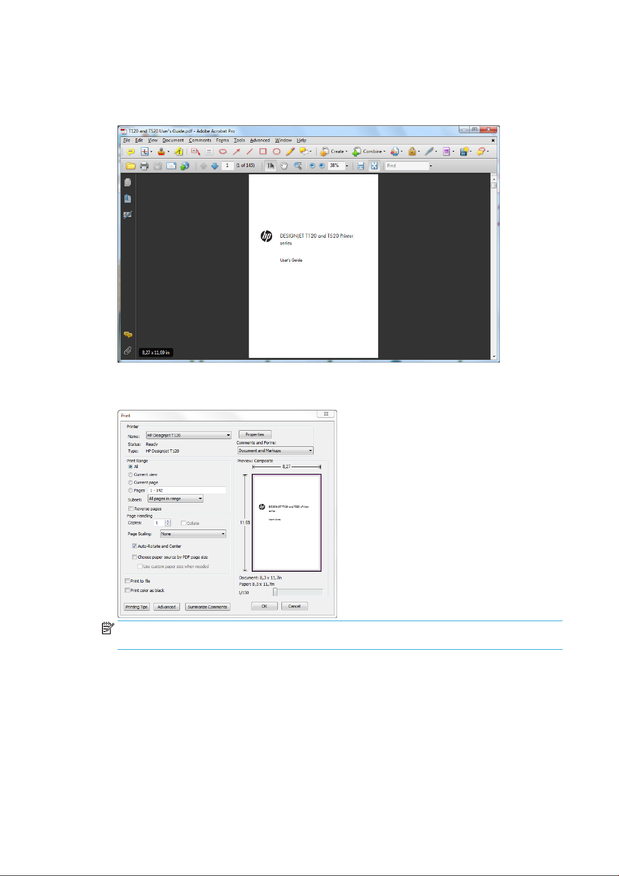Enable the Reverse pages checkbox
Image resolution: width=619 pixels, height=876 pixels.
131,509
